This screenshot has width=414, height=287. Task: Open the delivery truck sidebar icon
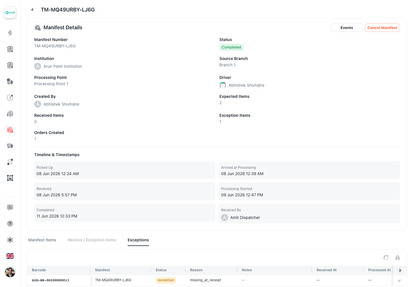click(10, 146)
